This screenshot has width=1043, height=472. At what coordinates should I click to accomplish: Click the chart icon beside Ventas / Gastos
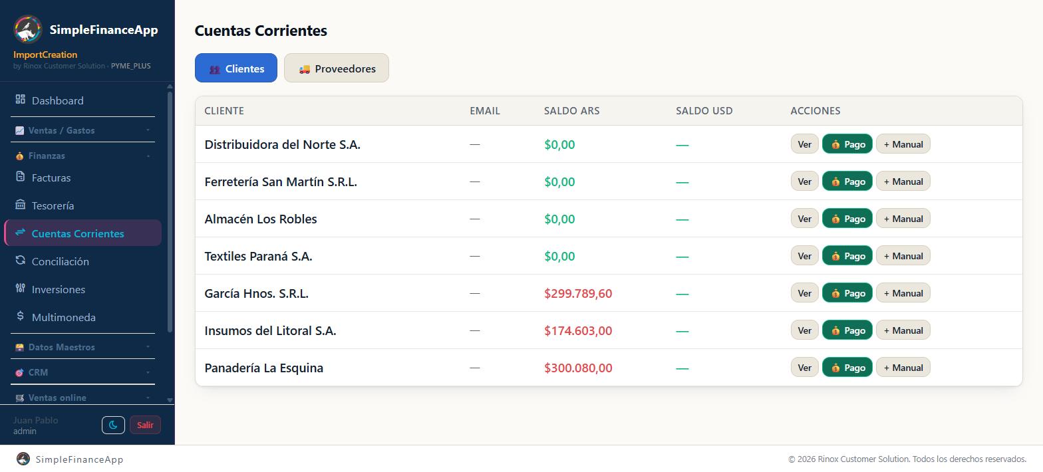click(19, 130)
